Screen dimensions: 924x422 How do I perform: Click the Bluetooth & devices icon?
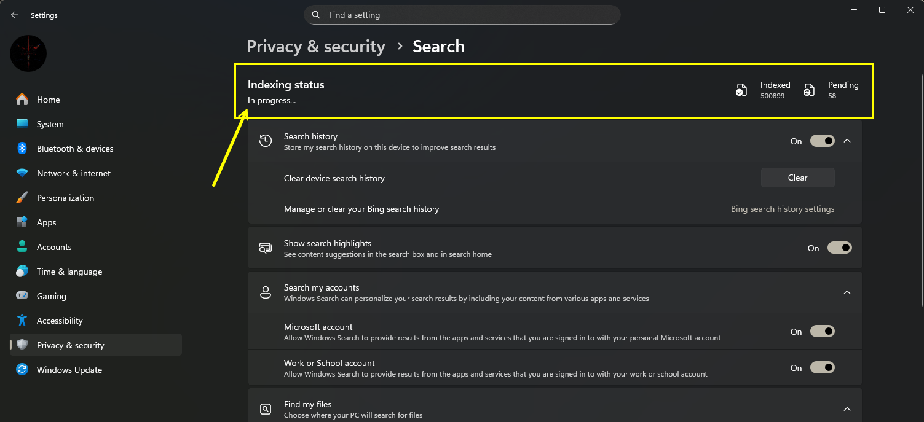[x=22, y=149]
